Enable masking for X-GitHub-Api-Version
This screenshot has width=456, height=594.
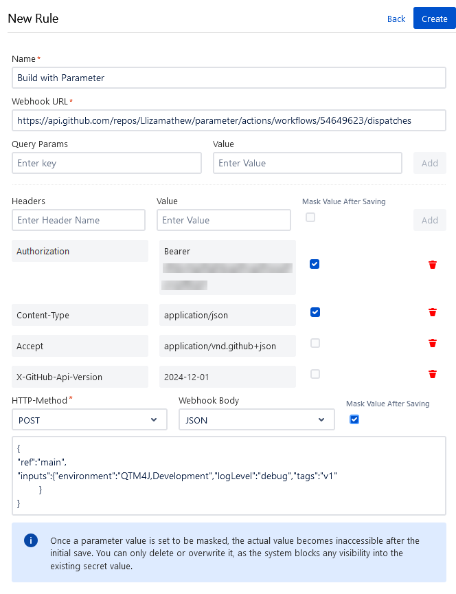coord(315,374)
